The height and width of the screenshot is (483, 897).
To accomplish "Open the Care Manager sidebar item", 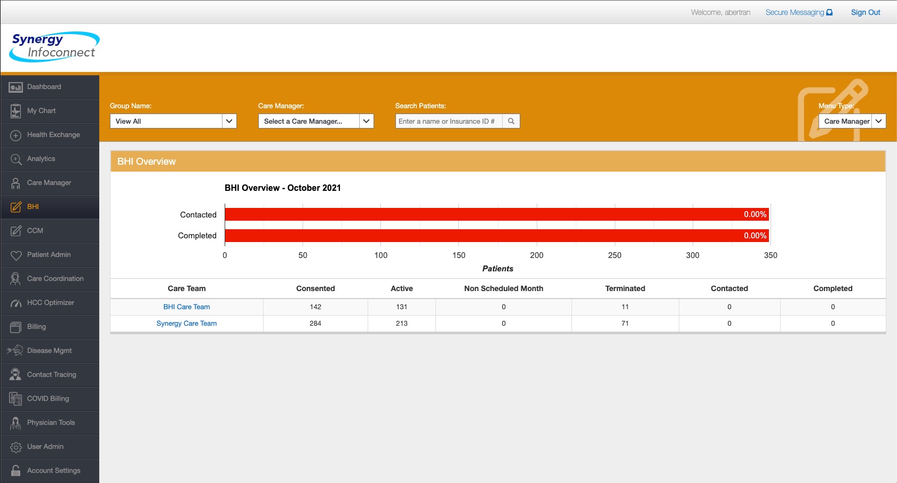I will (50, 183).
